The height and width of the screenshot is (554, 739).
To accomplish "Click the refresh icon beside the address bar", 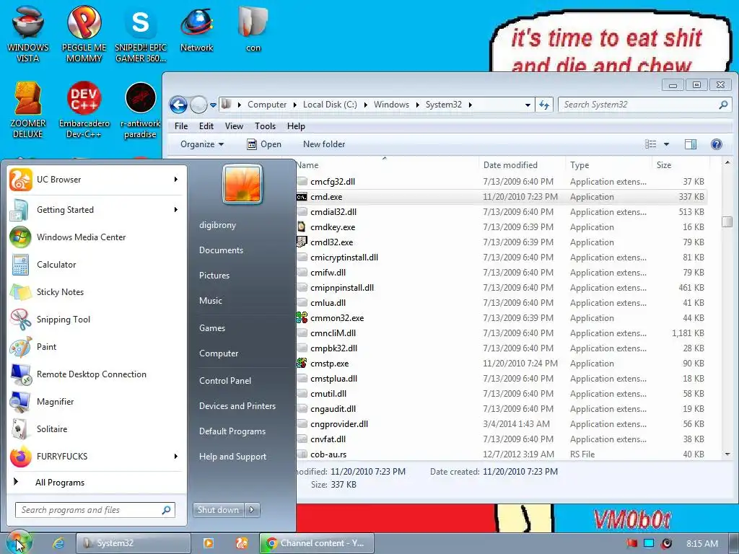I will [544, 105].
